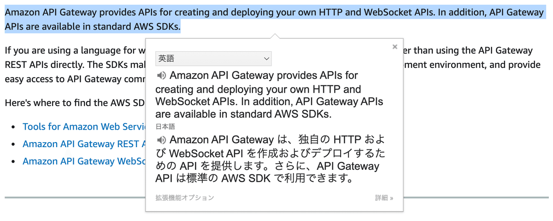The width and height of the screenshot is (553, 221).
Task: Open the 英語 source language dropdown
Action: (213, 59)
